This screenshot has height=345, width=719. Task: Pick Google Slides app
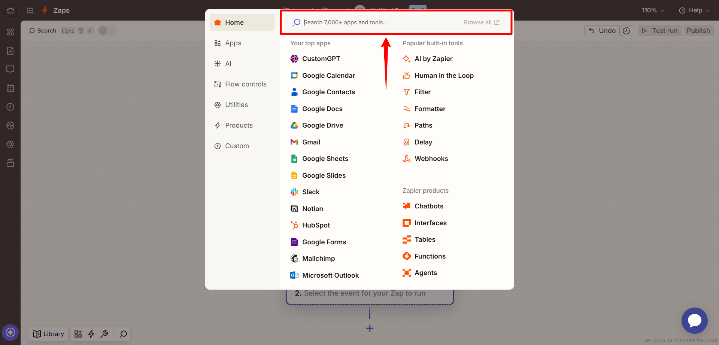tap(318, 175)
